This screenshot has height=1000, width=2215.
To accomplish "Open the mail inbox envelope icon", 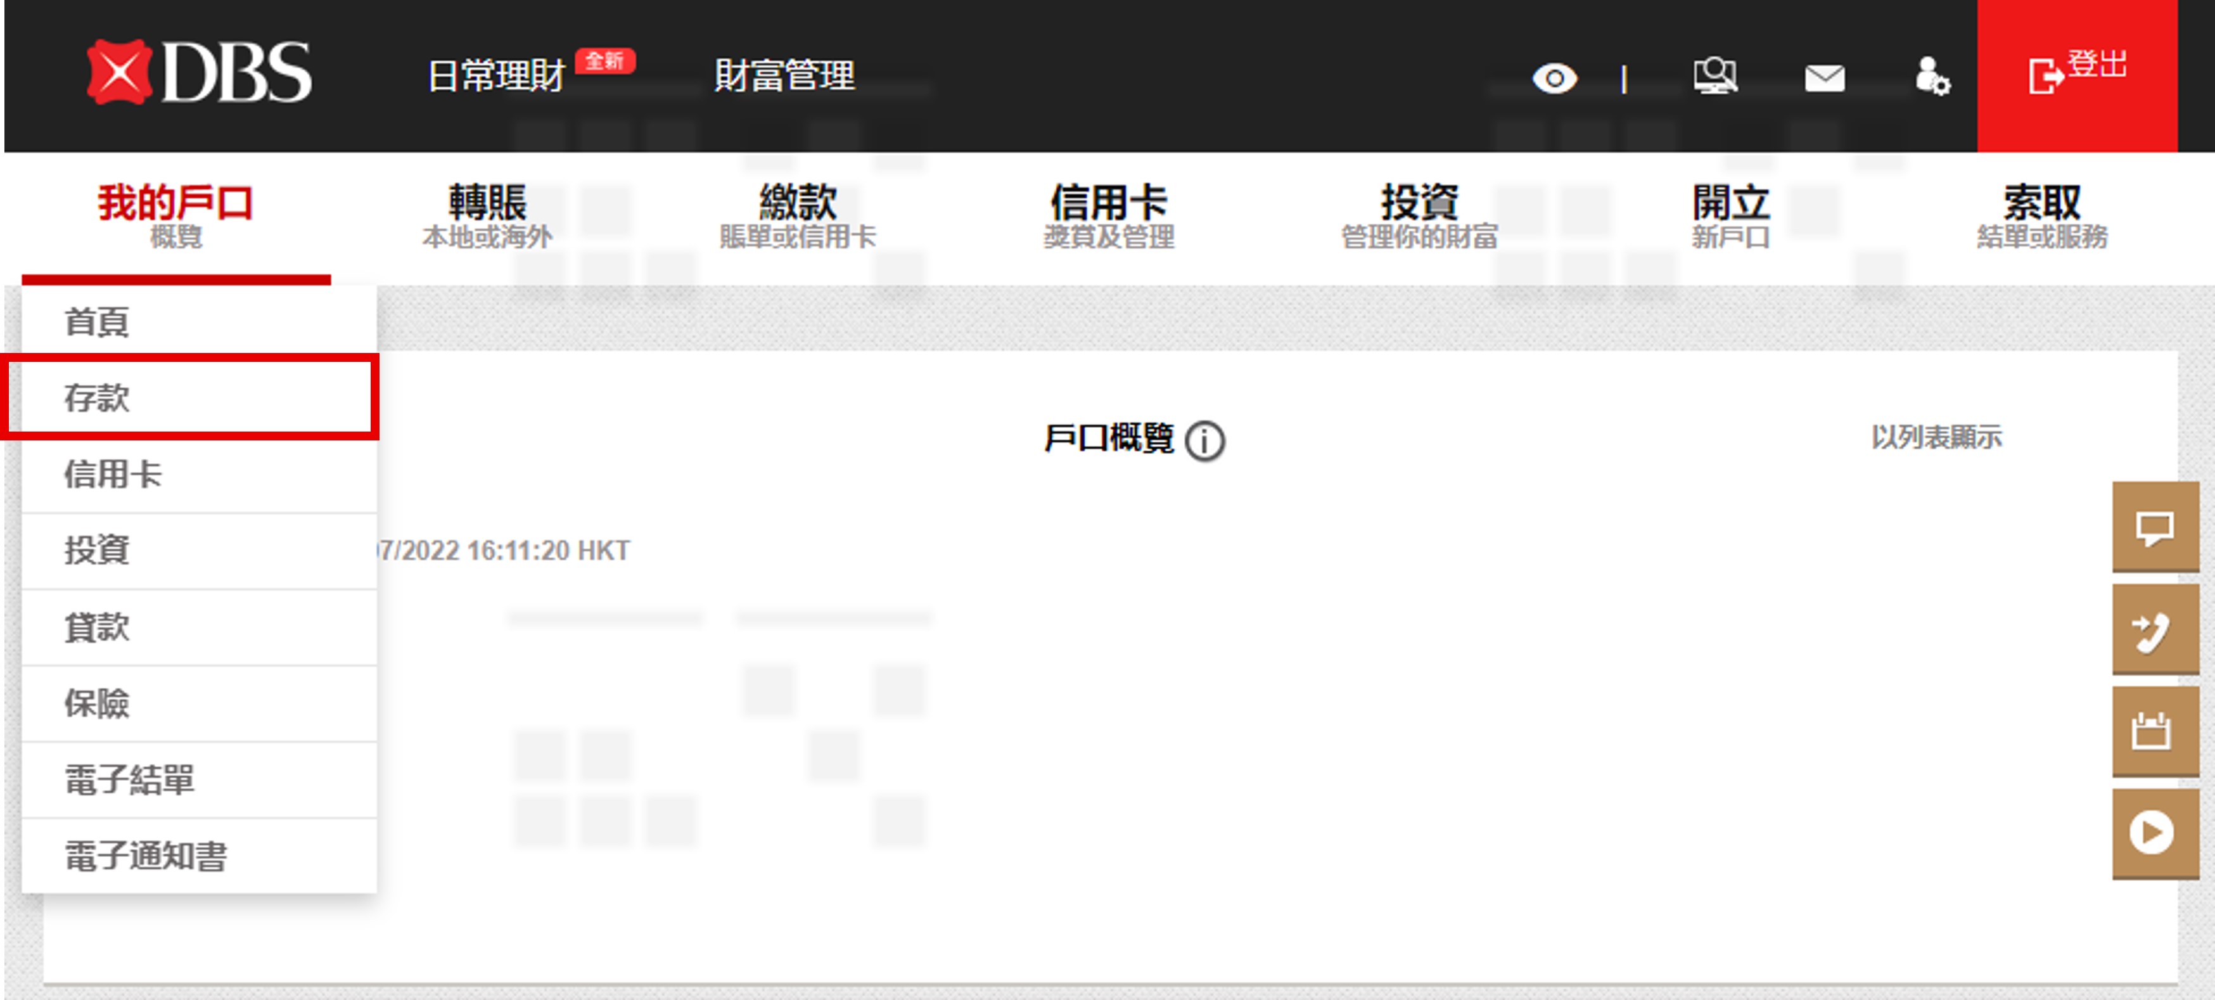I will pos(1823,78).
